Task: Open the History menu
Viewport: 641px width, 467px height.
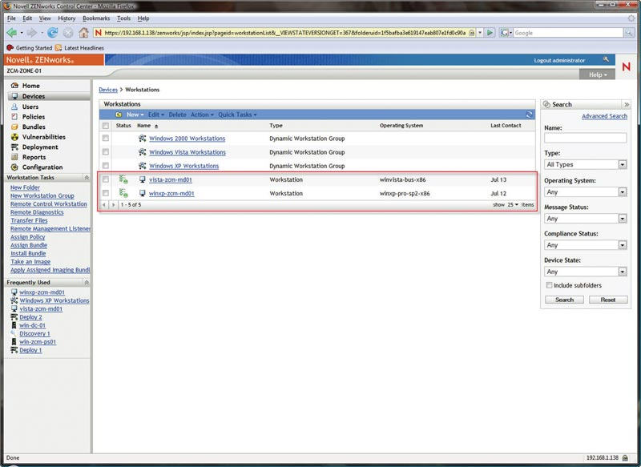Action: tap(67, 18)
